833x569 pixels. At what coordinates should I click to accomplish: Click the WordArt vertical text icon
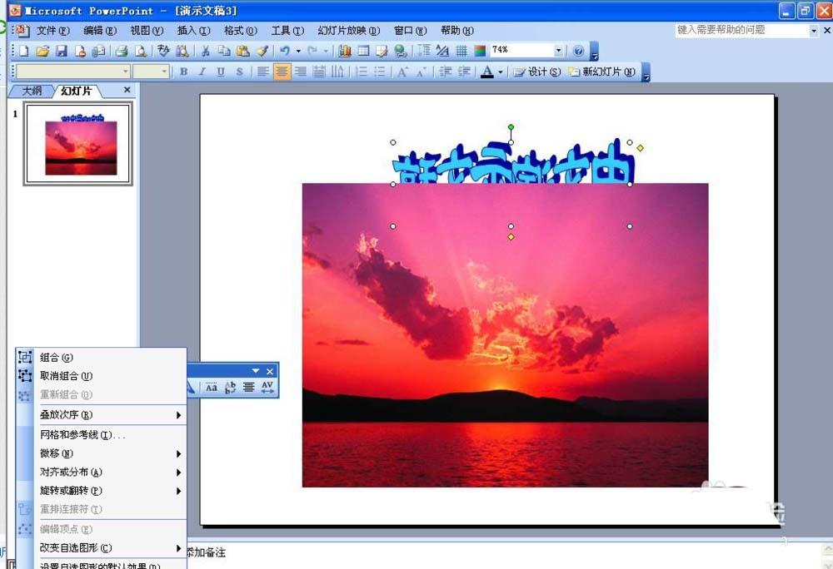tap(231, 387)
